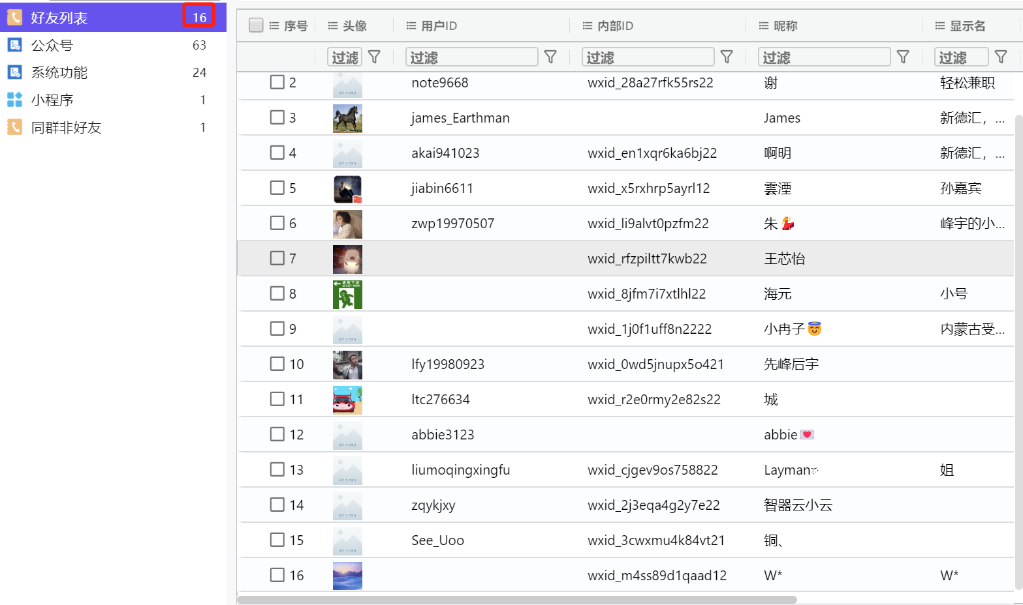Click filter funnel icon for 昵称 column
This screenshot has height=605, width=1023.
click(x=903, y=57)
